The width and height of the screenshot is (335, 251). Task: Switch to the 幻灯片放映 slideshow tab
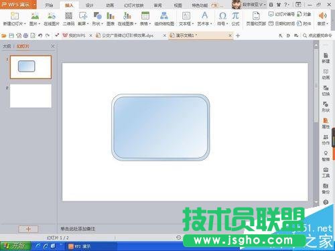(x=133, y=5)
